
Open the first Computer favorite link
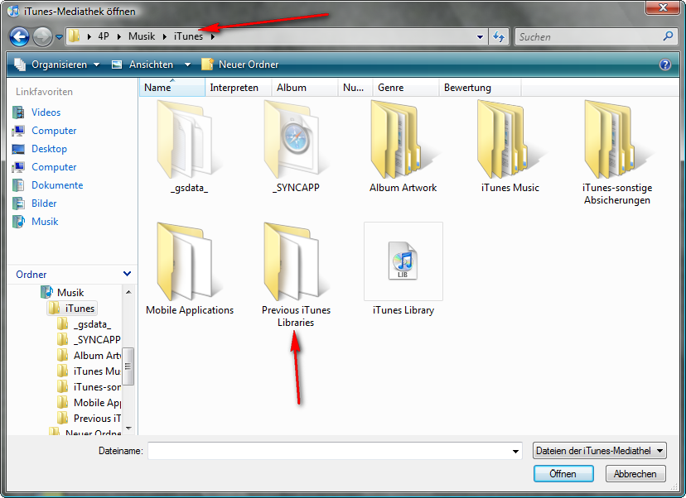(x=54, y=131)
